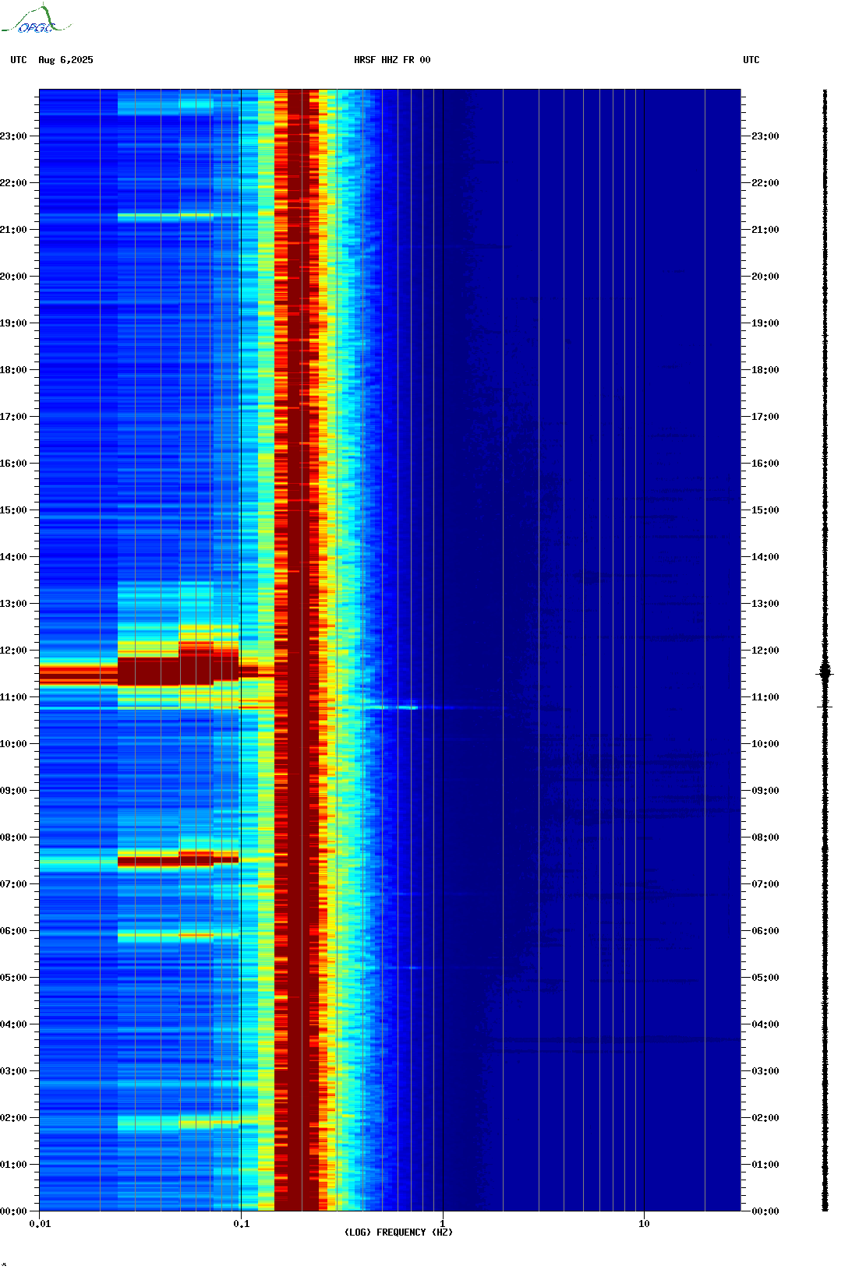Viewport: 859px width, 1273px height.
Task: Click the left-axis '21:00' time label
Action: 13,230
